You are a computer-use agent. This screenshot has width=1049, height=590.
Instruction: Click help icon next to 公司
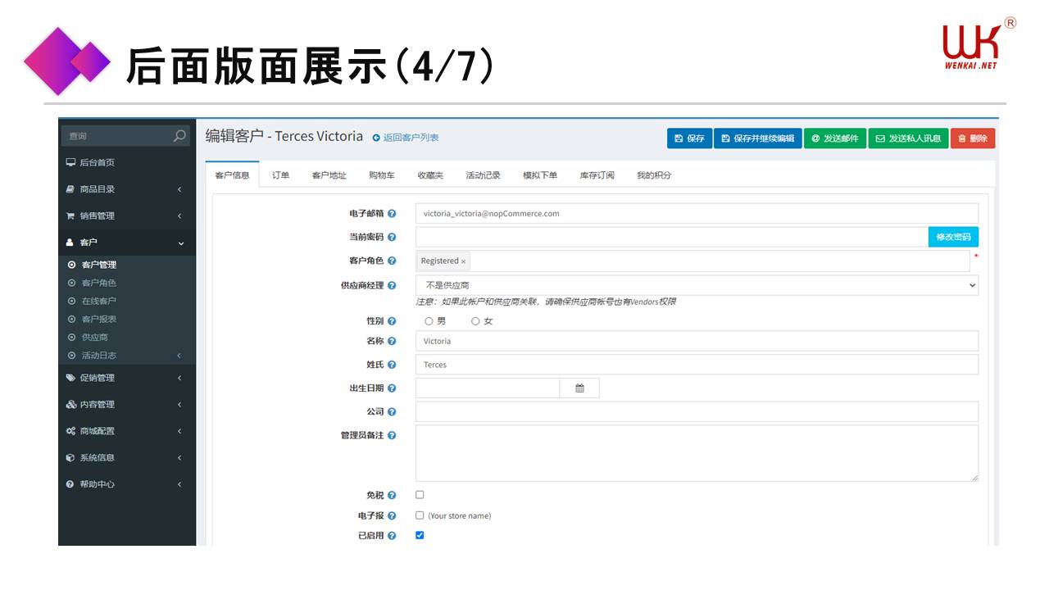pyautogui.click(x=392, y=412)
